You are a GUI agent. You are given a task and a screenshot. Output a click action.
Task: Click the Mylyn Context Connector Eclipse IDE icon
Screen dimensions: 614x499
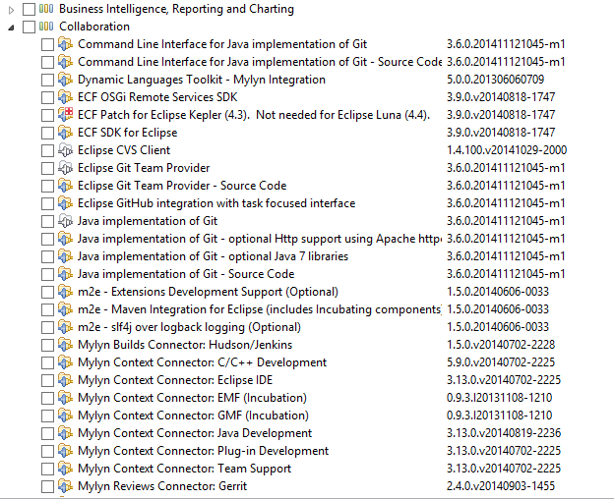coord(65,380)
